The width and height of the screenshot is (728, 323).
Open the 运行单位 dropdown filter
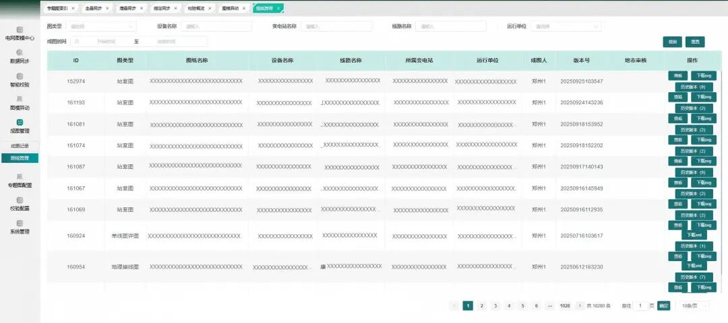coord(565,26)
